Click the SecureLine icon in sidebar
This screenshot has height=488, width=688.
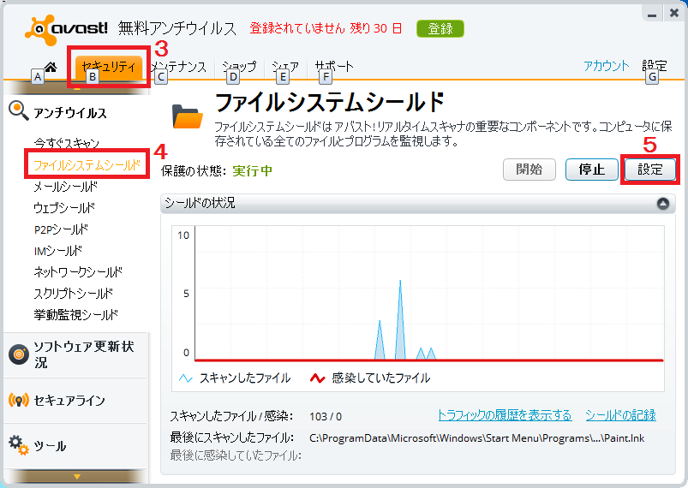(x=18, y=400)
